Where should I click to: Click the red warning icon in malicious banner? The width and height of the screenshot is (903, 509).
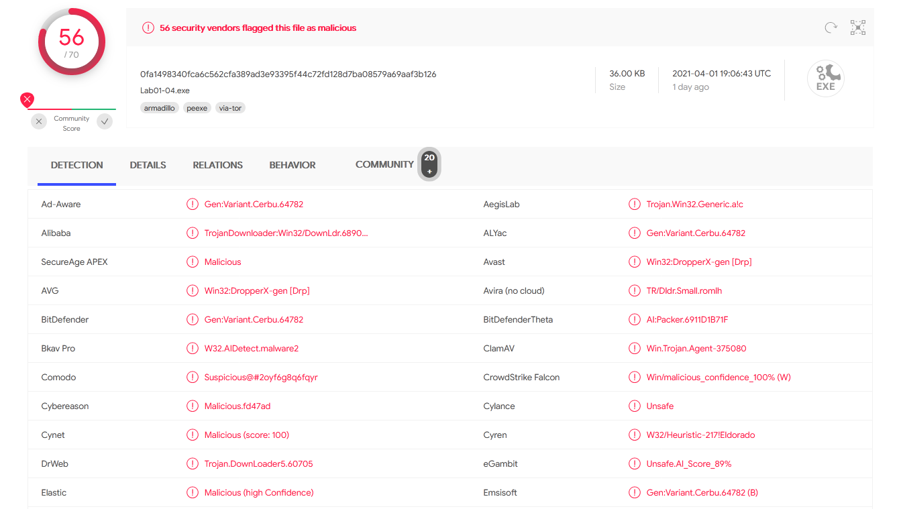pos(148,28)
